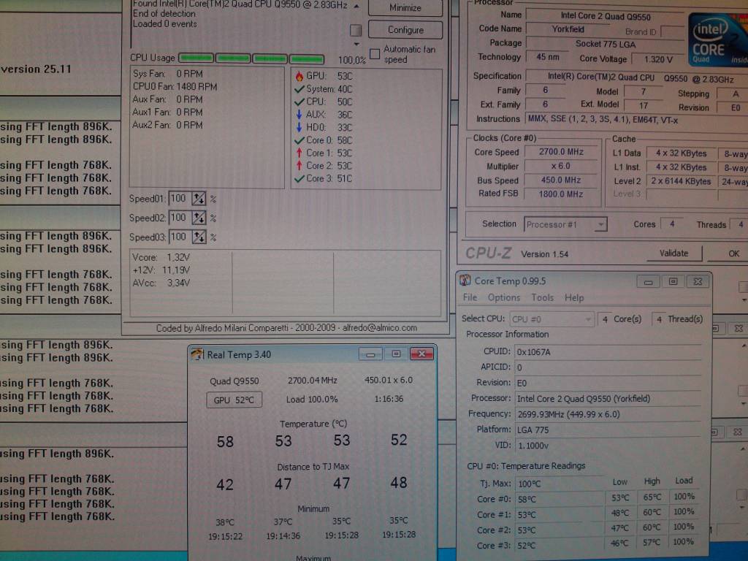Click the System 40C checkmark icon
This screenshot has width=748, height=561.
[x=299, y=88]
